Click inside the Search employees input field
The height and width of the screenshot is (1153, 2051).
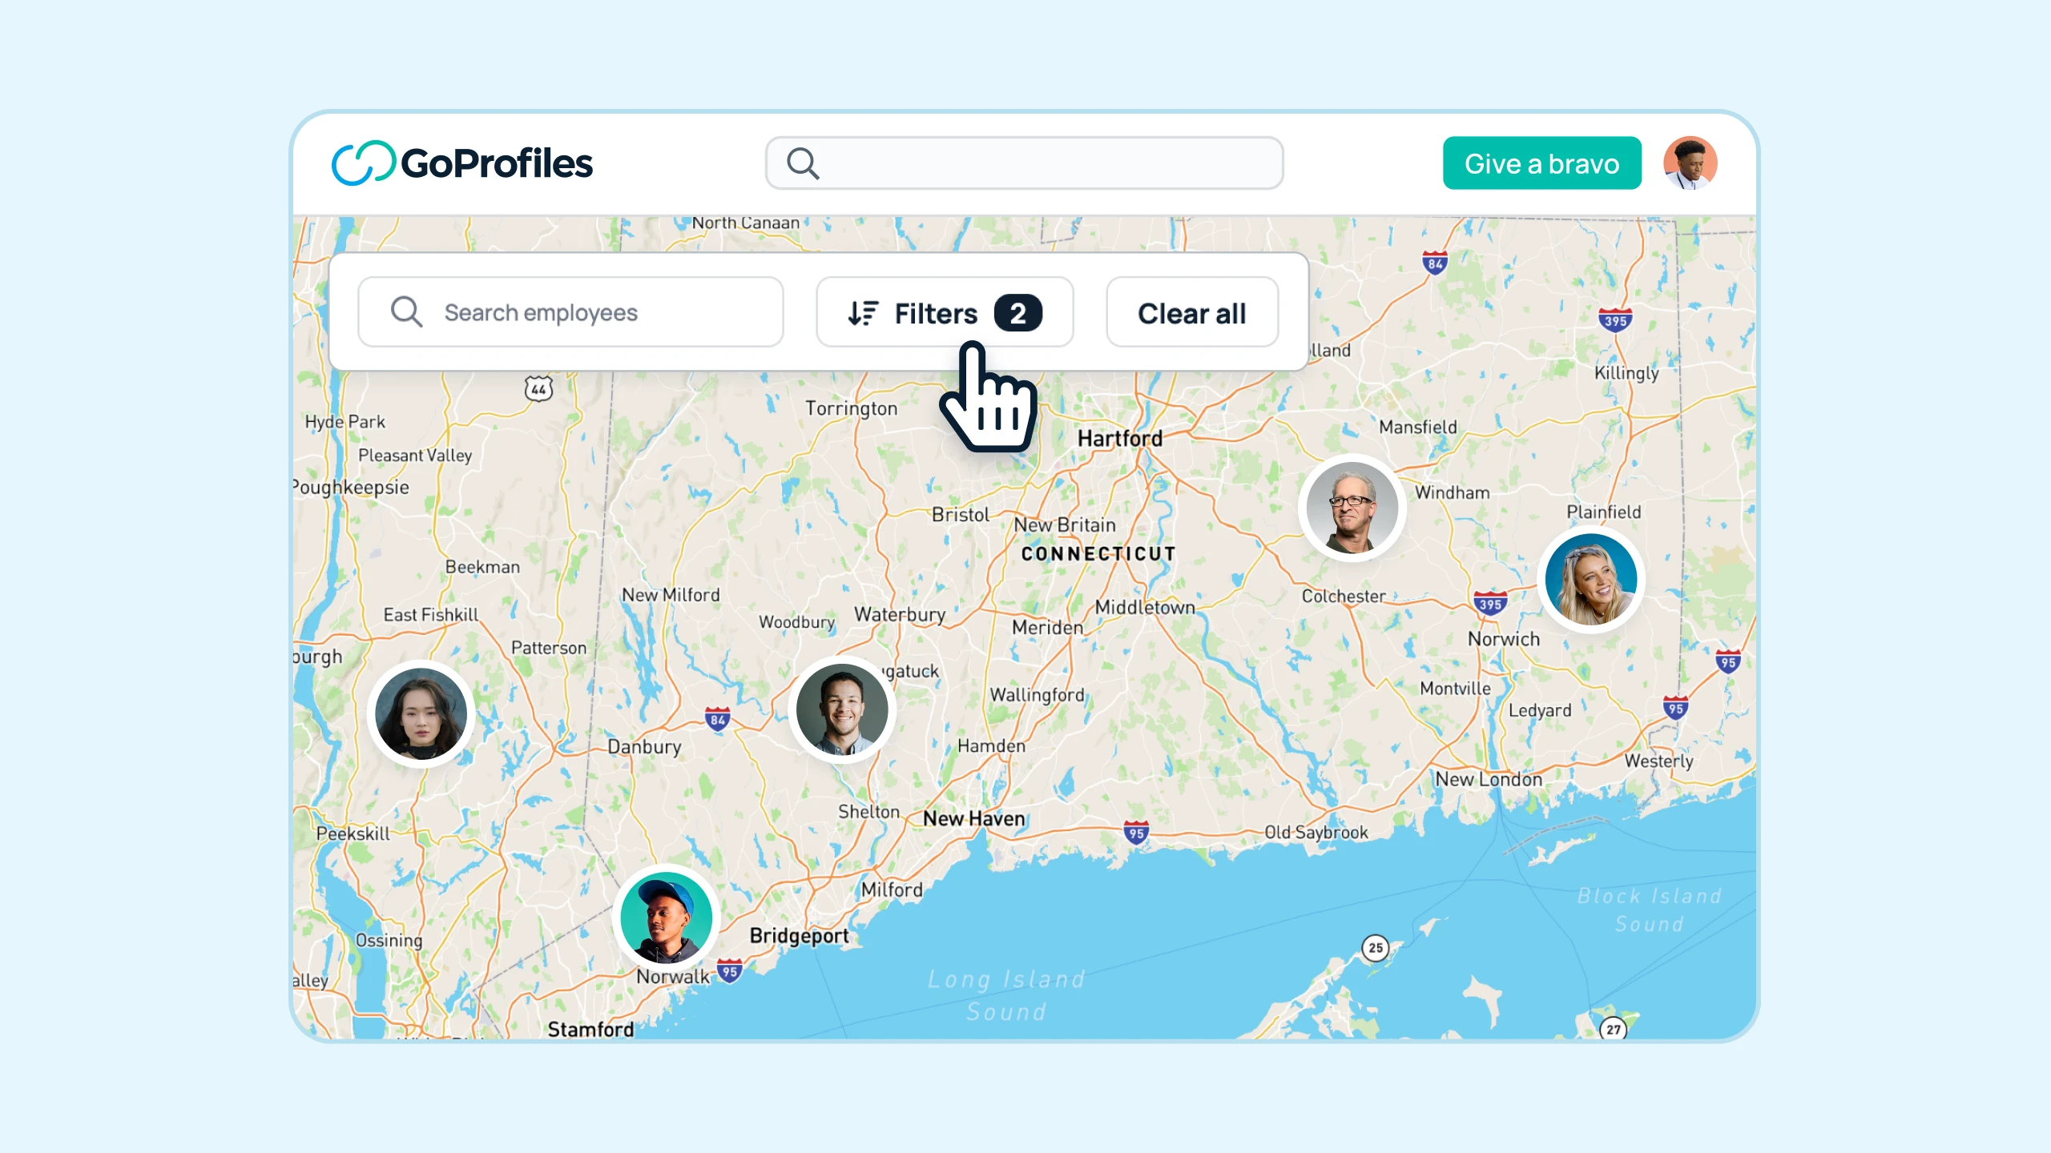click(x=570, y=311)
